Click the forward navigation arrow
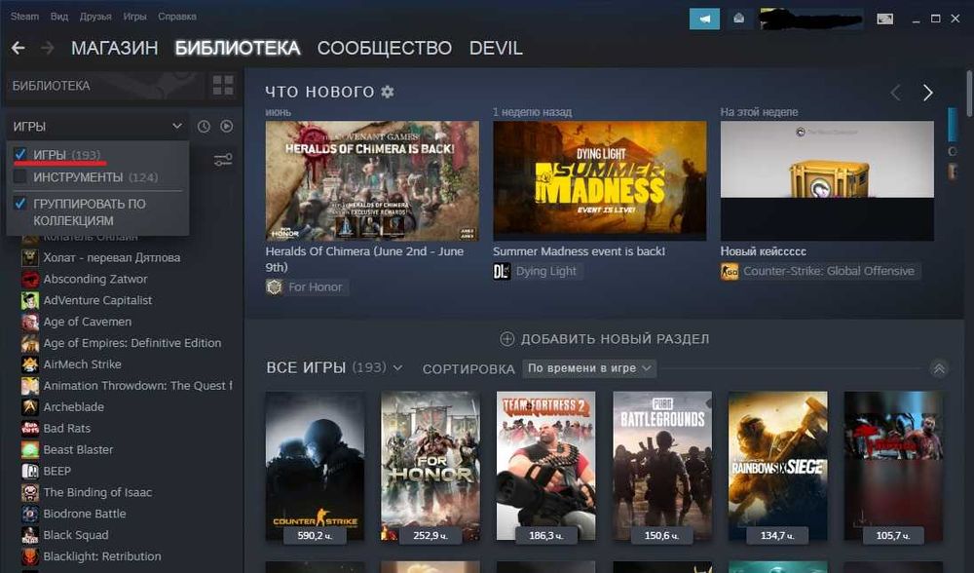 [47, 48]
